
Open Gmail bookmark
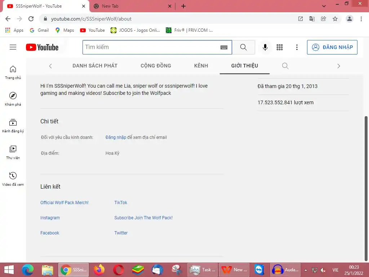click(39, 30)
